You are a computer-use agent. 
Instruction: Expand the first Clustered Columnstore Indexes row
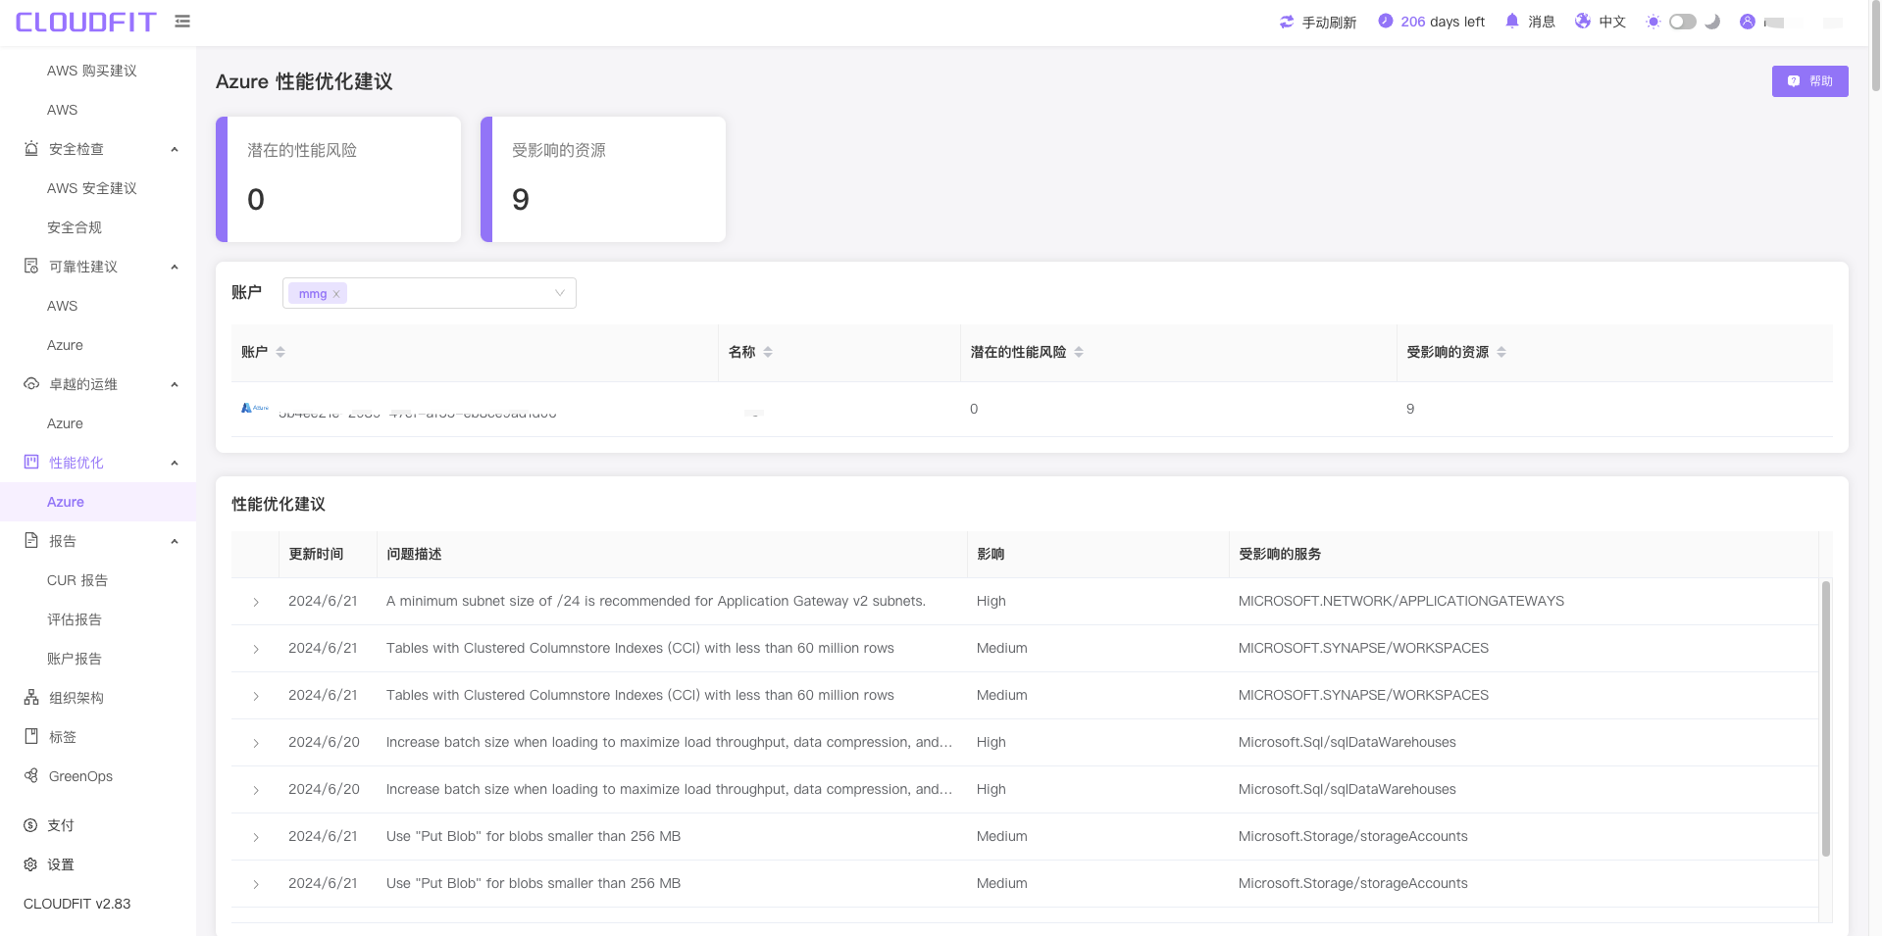tap(256, 649)
